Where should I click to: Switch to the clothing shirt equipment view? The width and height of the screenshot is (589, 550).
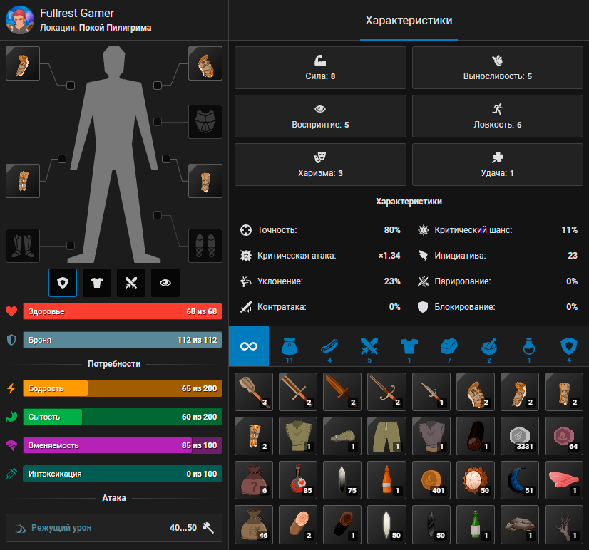point(97,283)
